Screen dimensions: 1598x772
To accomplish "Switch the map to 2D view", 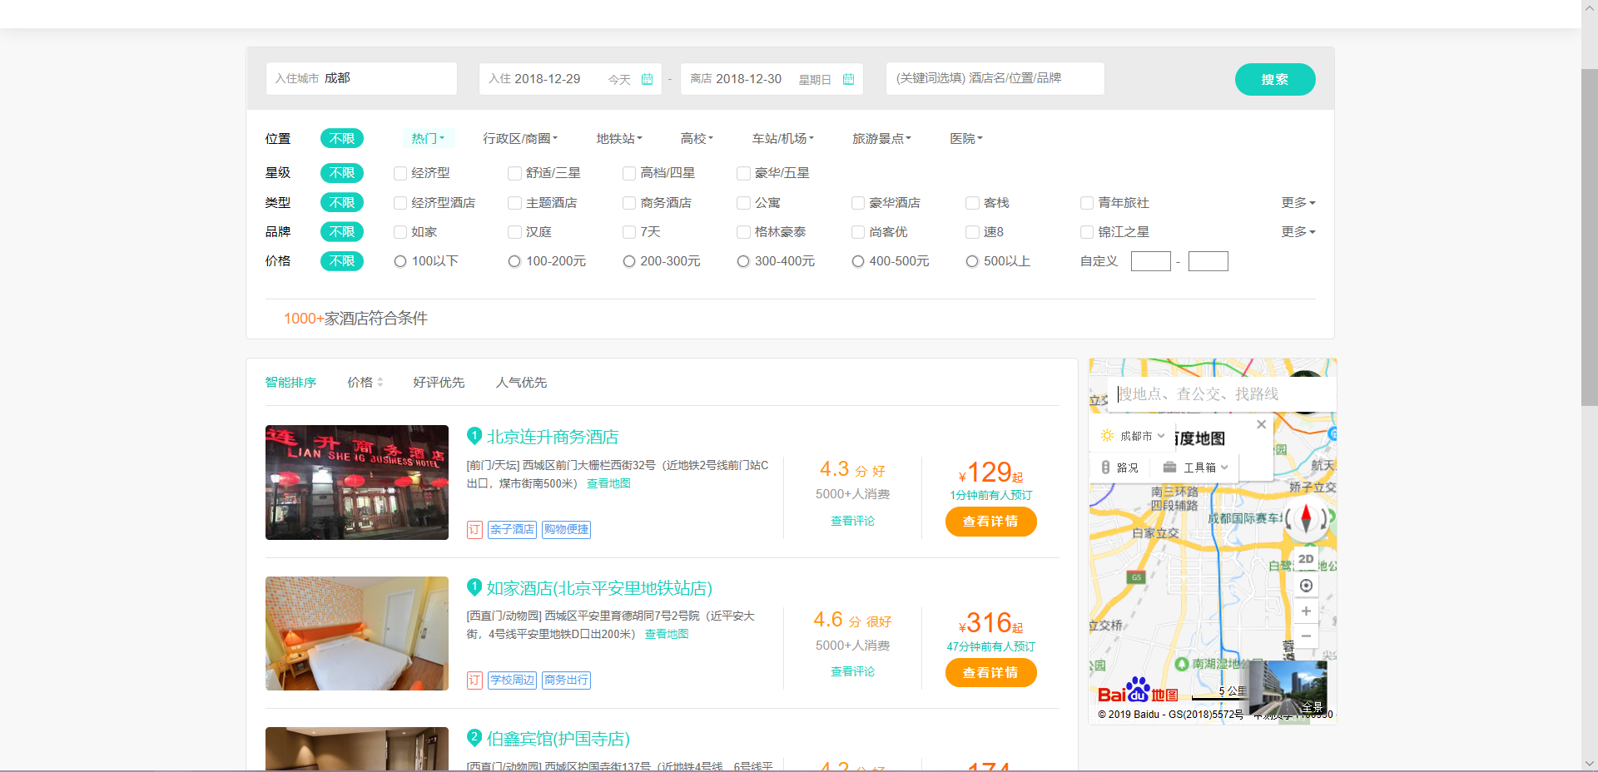I will [1306, 559].
